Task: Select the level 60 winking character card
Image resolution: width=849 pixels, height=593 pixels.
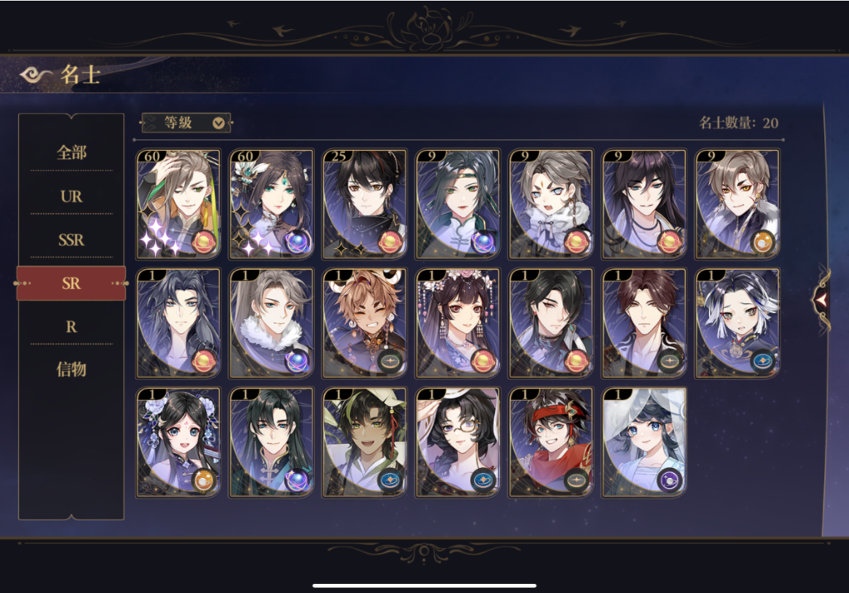Action: coord(179,204)
